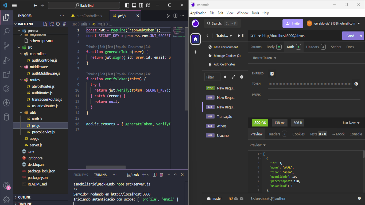Reveal the hidden token with eye icon

[356, 84]
